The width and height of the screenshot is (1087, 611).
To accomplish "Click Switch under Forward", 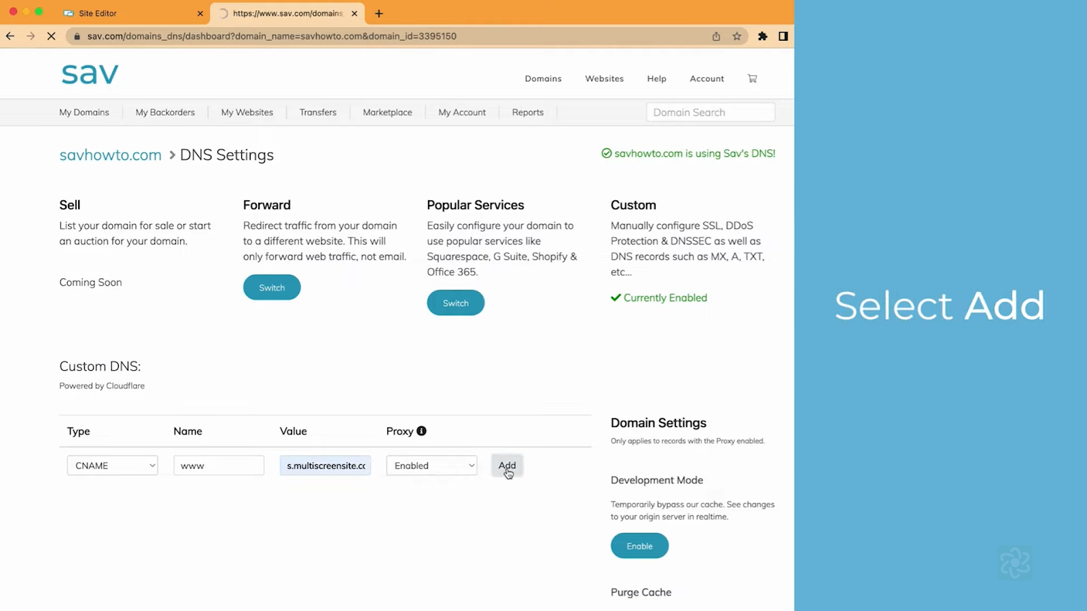I will 272,287.
